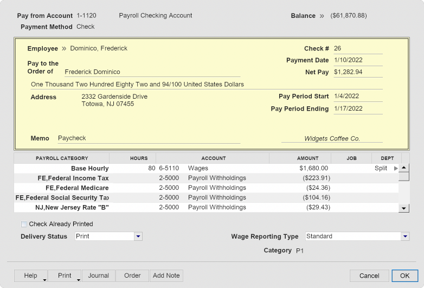The image size is (424, 288).
Task: Toggle the Check Already Printed checkbox
Action: pos(24,224)
